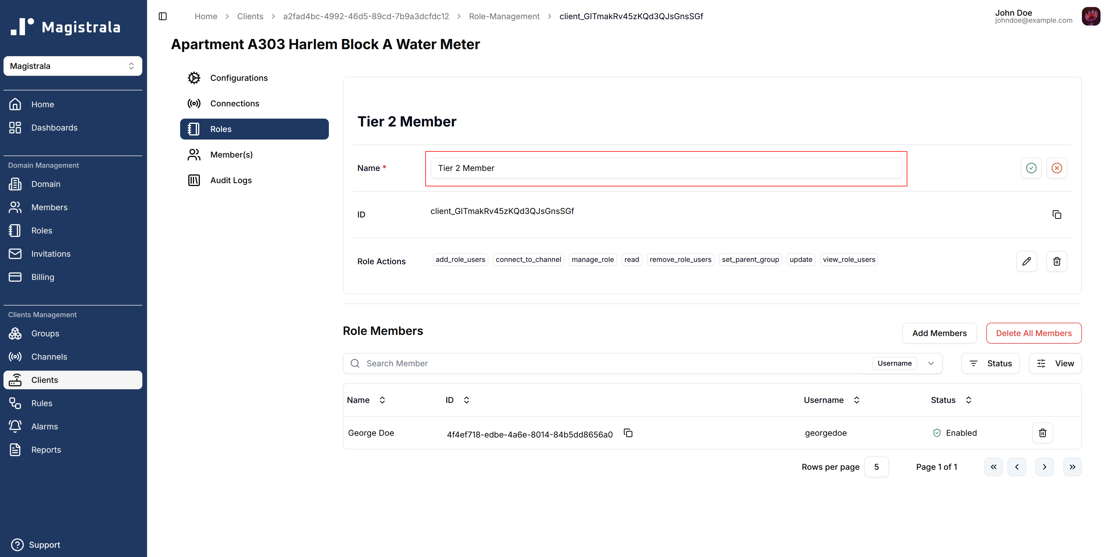Edit role actions with the pencil icon
Screen dimensions: 1113x557
[1026, 261]
